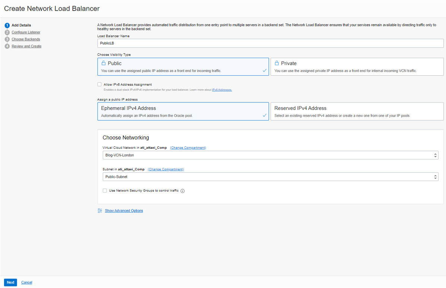
Task: Open the Virtual Cloud Network dropdown
Action: [x=270, y=155]
